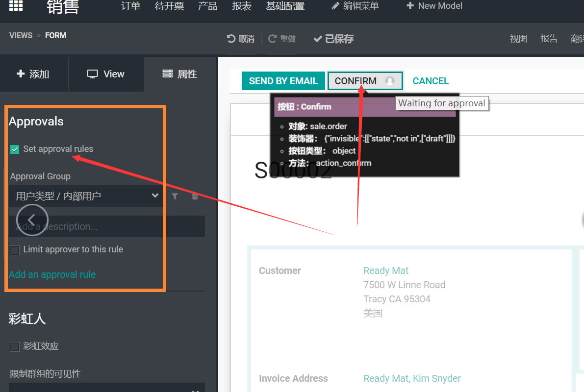Open the apps grid home menu

16,5
